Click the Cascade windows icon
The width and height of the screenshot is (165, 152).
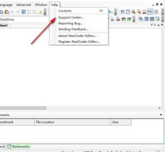pos(141,19)
